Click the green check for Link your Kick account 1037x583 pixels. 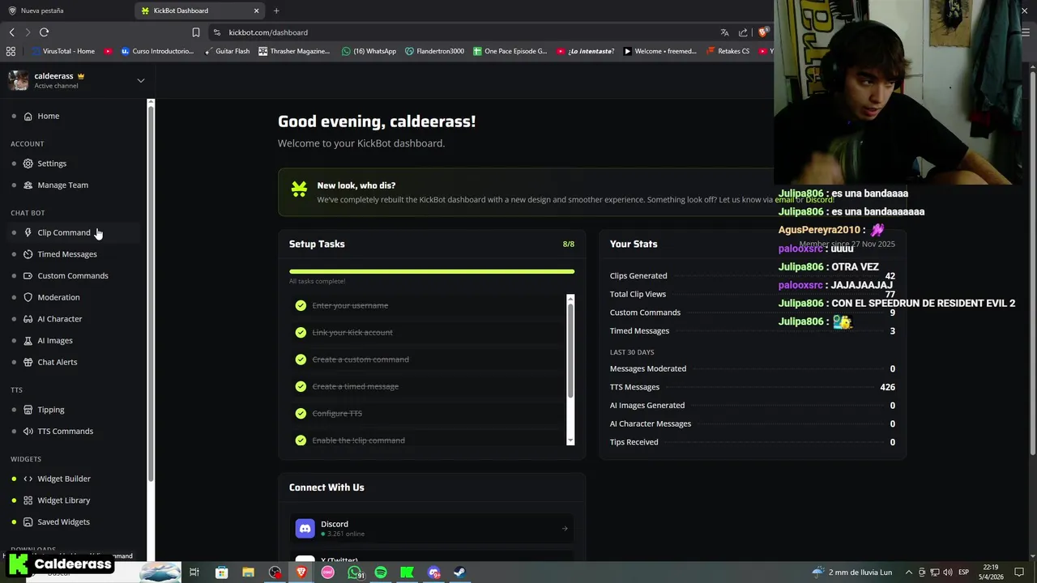pyautogui.click(x=301, y=332)
